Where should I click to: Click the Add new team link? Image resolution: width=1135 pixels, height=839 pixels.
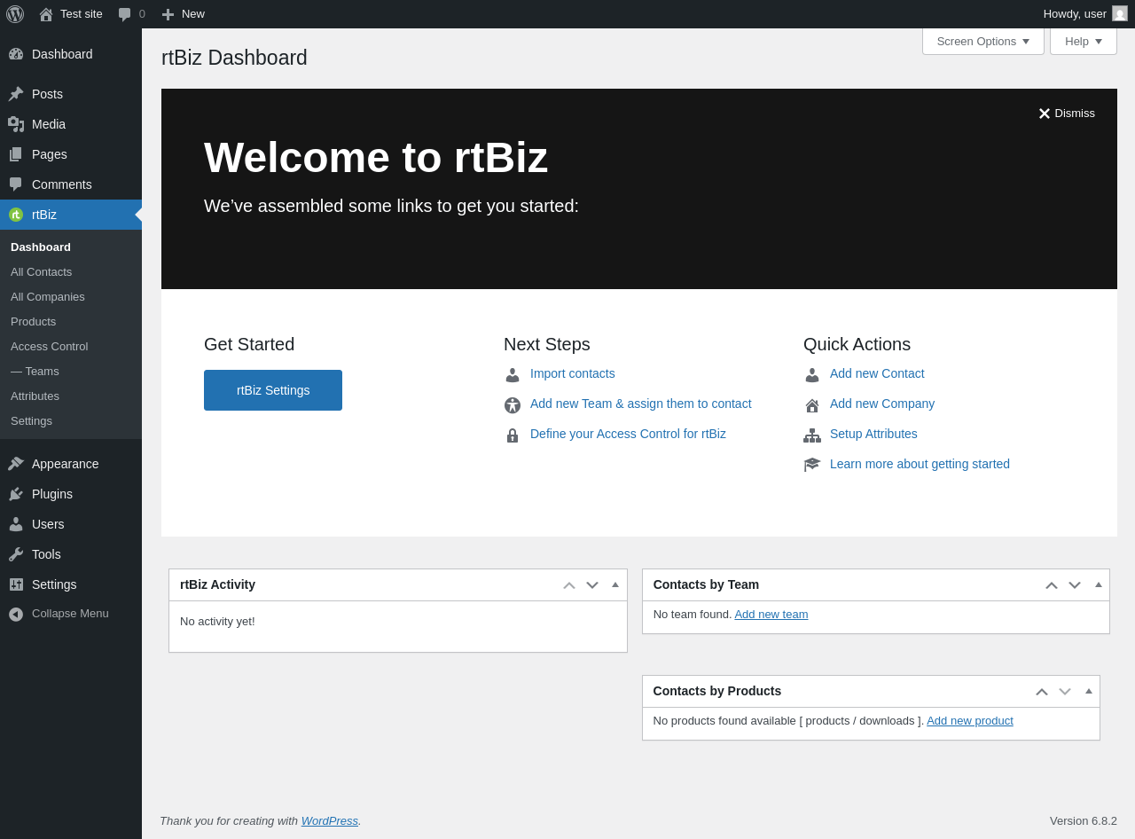coord(771,614)
